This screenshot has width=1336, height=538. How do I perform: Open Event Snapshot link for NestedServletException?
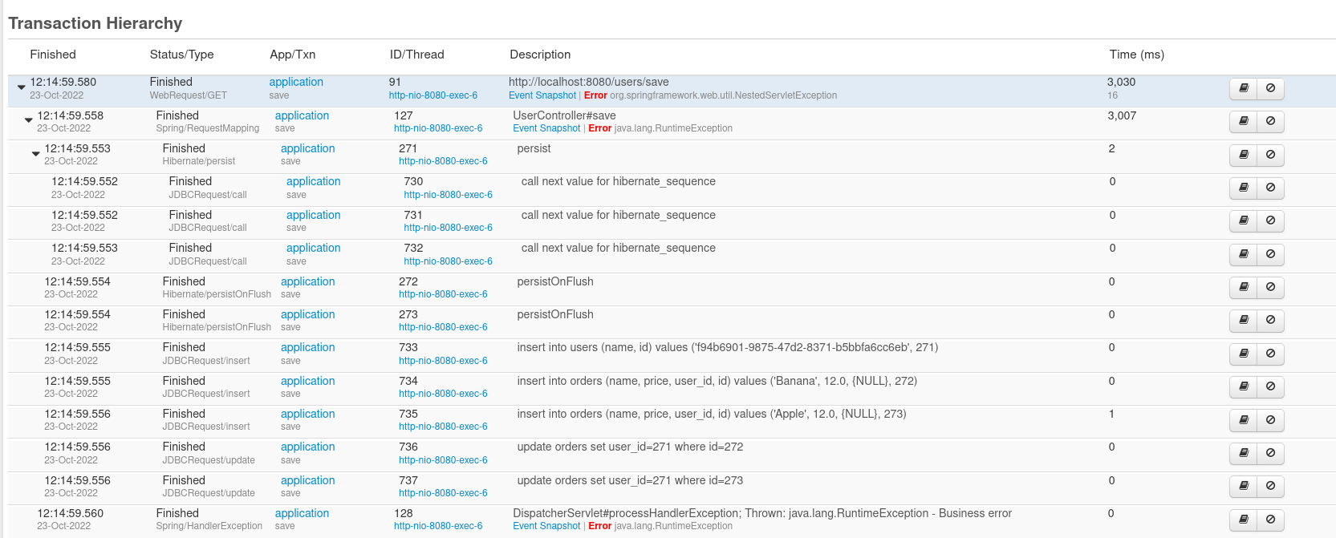coord(542,95)
